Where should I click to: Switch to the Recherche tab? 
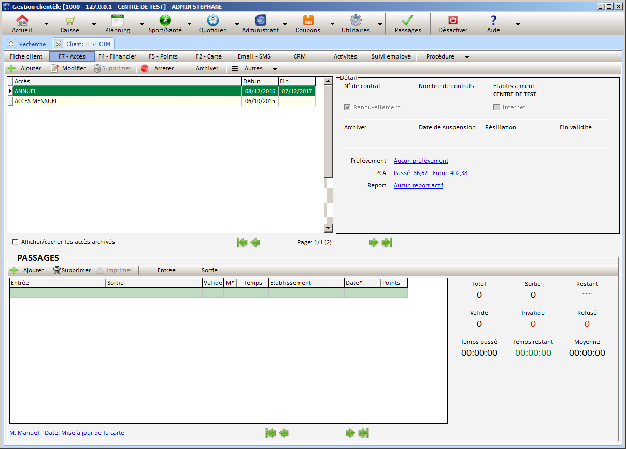point(32,44)
